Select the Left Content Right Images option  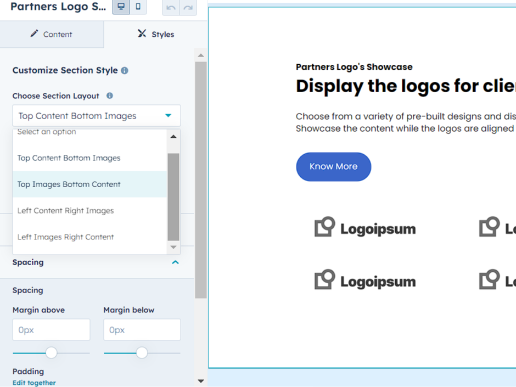(x=65, y=210)
